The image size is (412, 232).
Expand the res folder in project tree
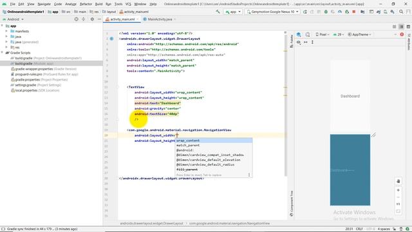click(6, 47)
